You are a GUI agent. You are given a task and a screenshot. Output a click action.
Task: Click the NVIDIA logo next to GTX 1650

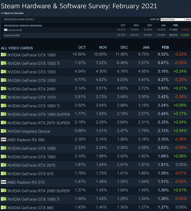click(x=4, y=72)
